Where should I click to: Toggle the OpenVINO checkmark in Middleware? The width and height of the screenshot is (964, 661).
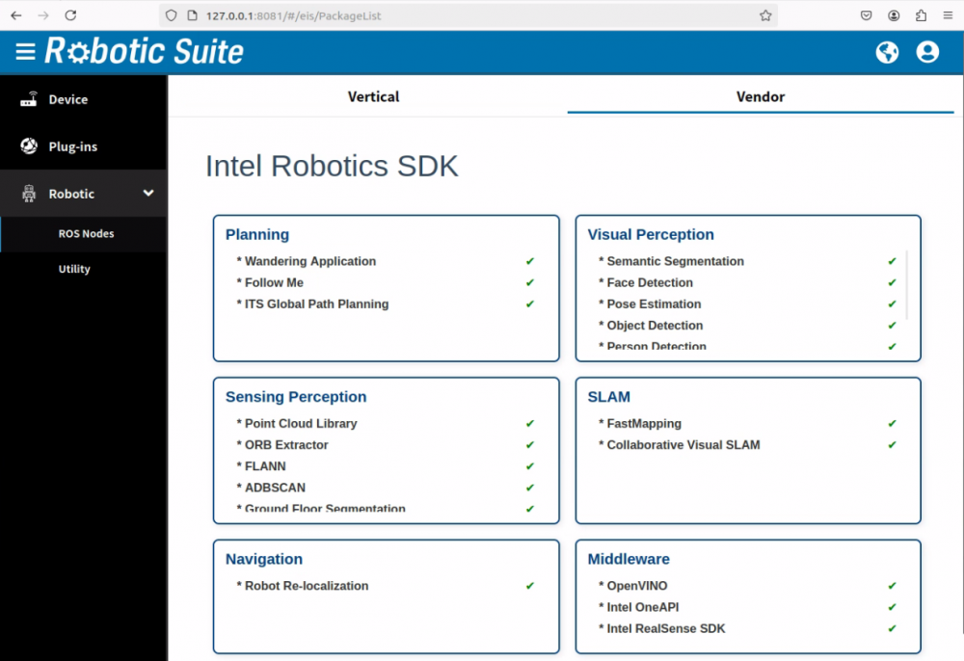[x=890, y=585]
